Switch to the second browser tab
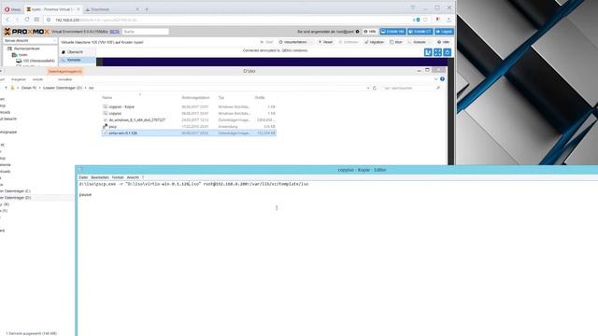Viewport: 598px width, 336px height. coord(111,9)
